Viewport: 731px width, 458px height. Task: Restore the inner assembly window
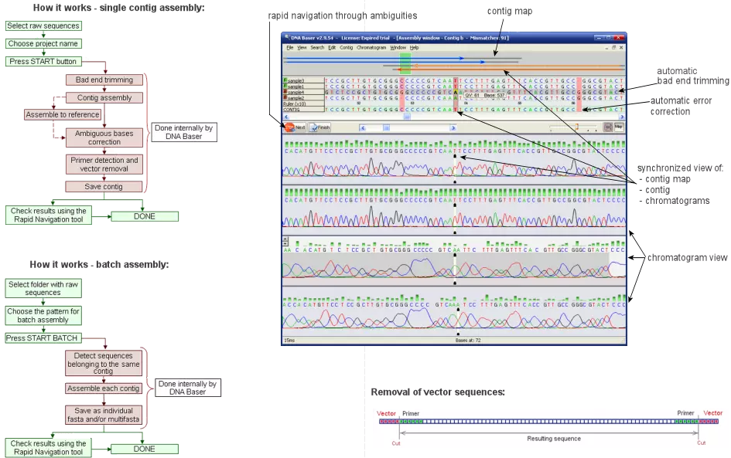(614, 47)
